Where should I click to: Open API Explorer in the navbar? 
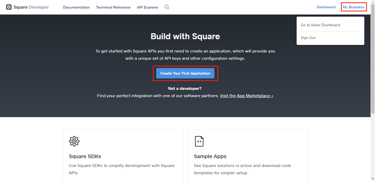[x=148, y=7]
